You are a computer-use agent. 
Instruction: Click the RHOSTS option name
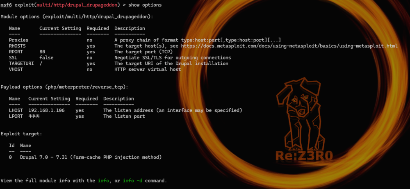tap(17, 46)
